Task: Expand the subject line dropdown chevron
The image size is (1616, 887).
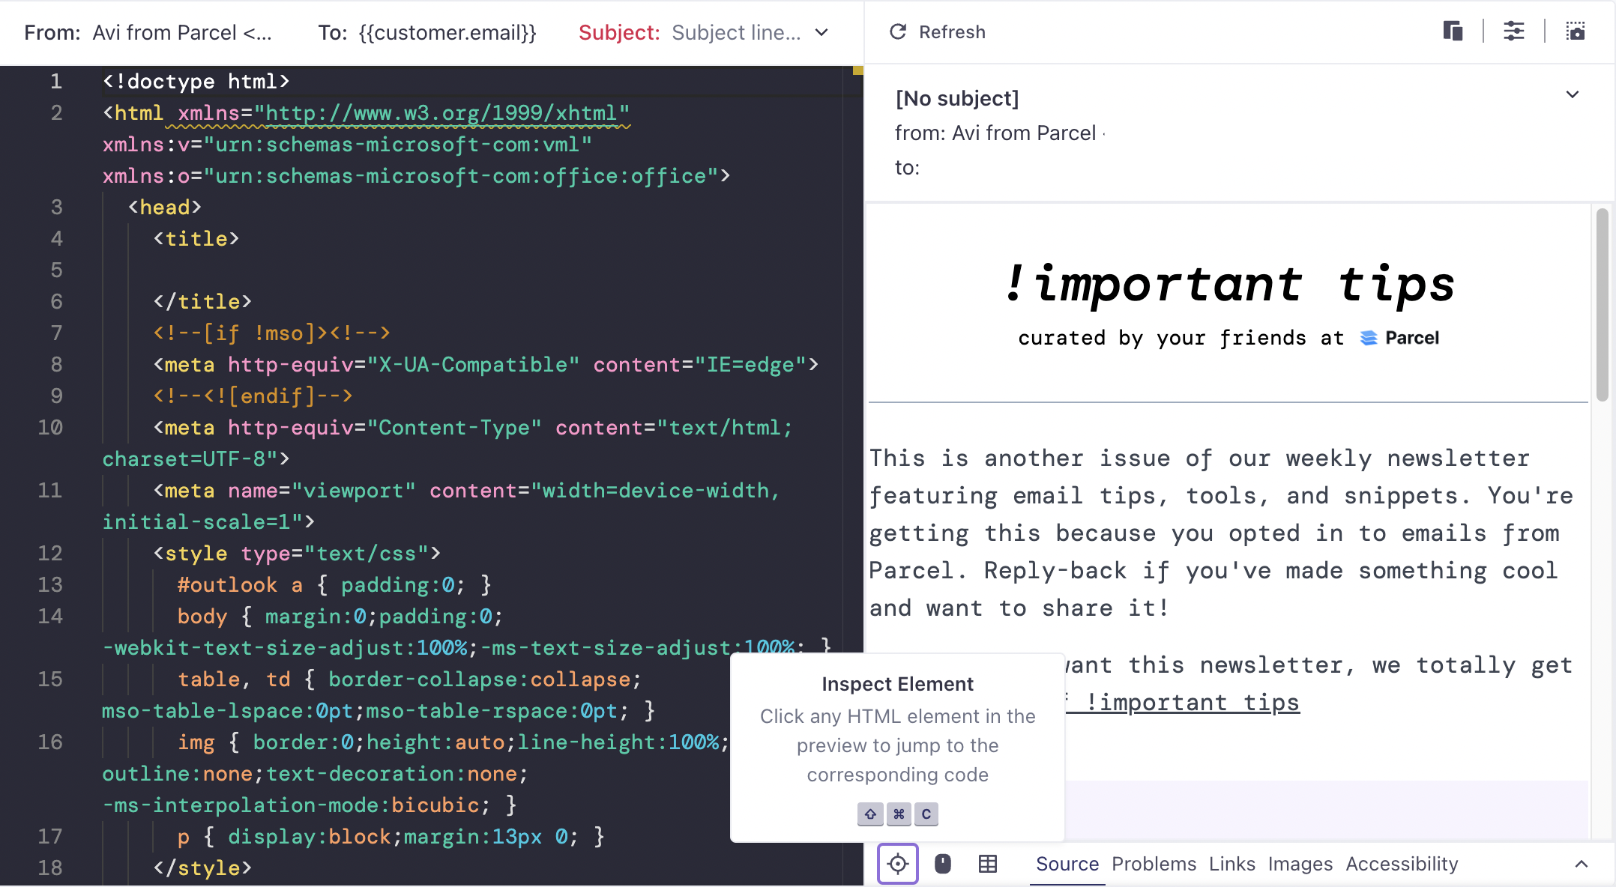Action: point(821,32)
